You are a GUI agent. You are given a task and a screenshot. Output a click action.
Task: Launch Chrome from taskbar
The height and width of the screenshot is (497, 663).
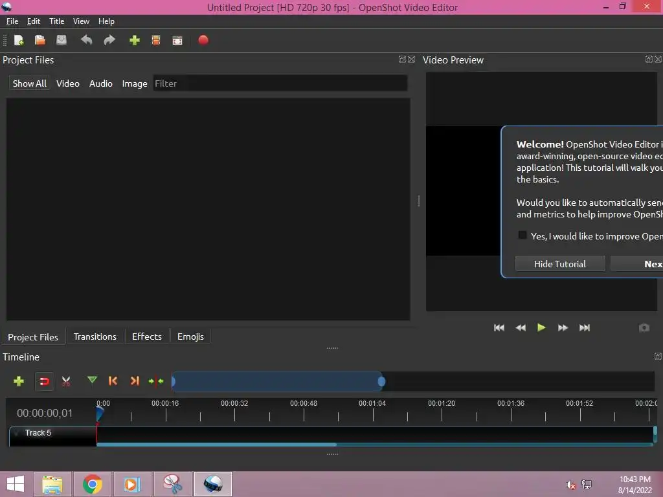click(93, 484)
